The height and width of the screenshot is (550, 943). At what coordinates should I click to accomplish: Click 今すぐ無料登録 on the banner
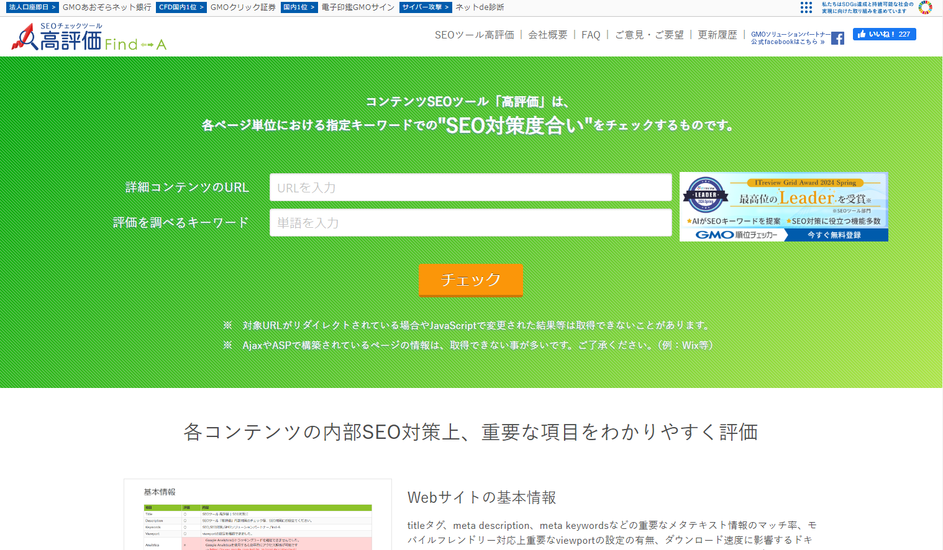[x=834, y=235]
